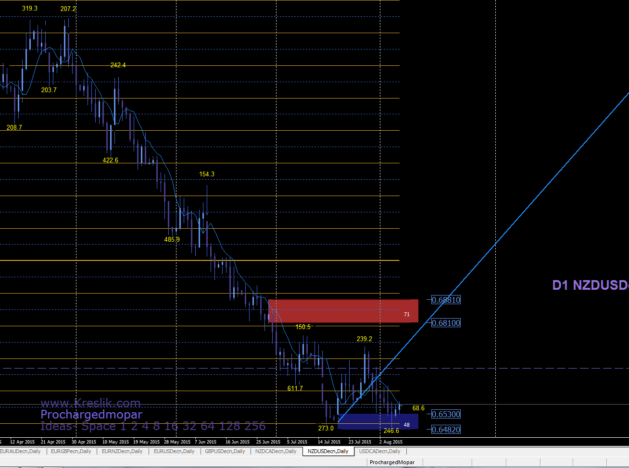Click the 207.2 swing label
629x468 pixels.
pos(68,9)
